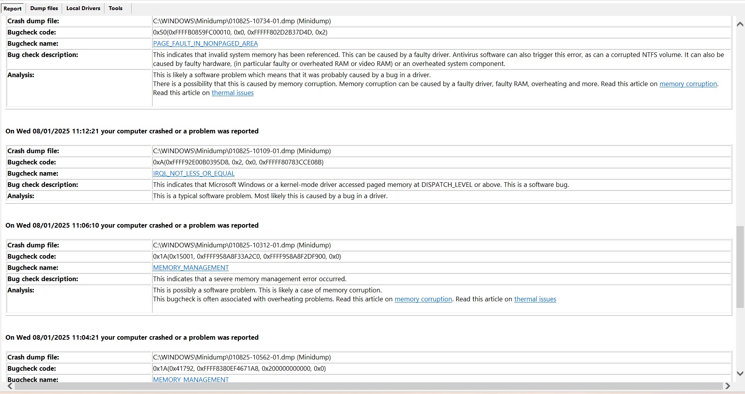This screenshot has height=394, width=745.
Task: Open memory corruption link in 11:06:10 crash analysis
Action: (x=423, y=299)
